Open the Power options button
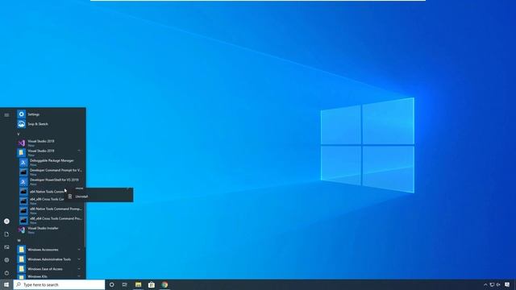This screenshot has width=516, height=290. coord(6,272)
